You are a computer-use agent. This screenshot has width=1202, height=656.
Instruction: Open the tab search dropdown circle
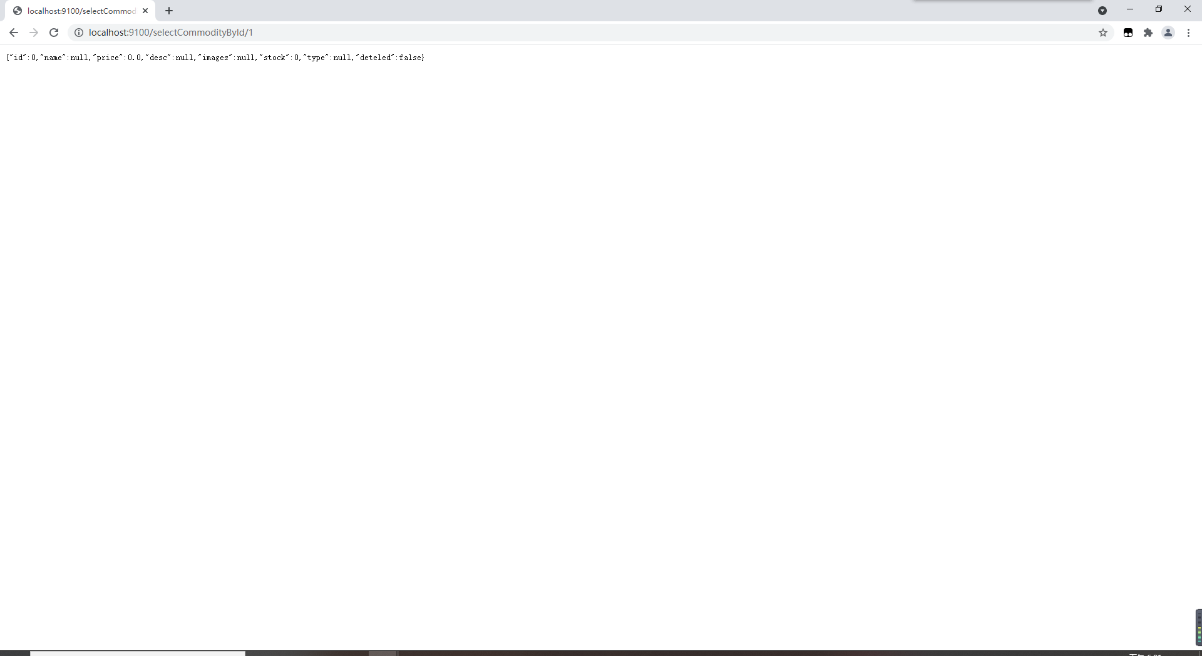tap(1102, 11)
